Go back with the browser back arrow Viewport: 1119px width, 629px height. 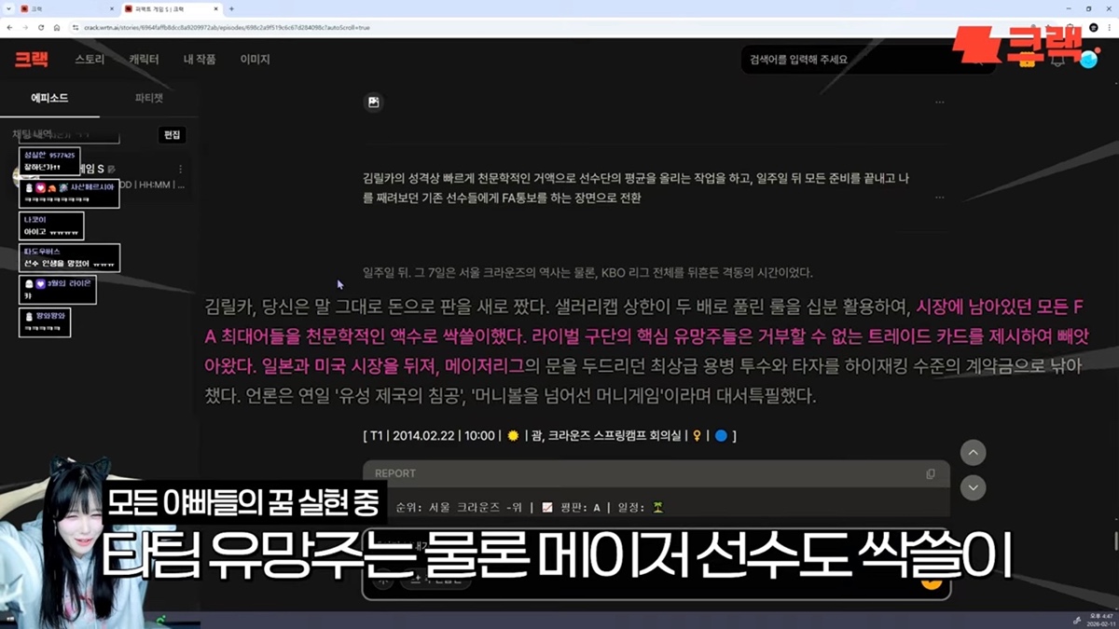(10, 28)
